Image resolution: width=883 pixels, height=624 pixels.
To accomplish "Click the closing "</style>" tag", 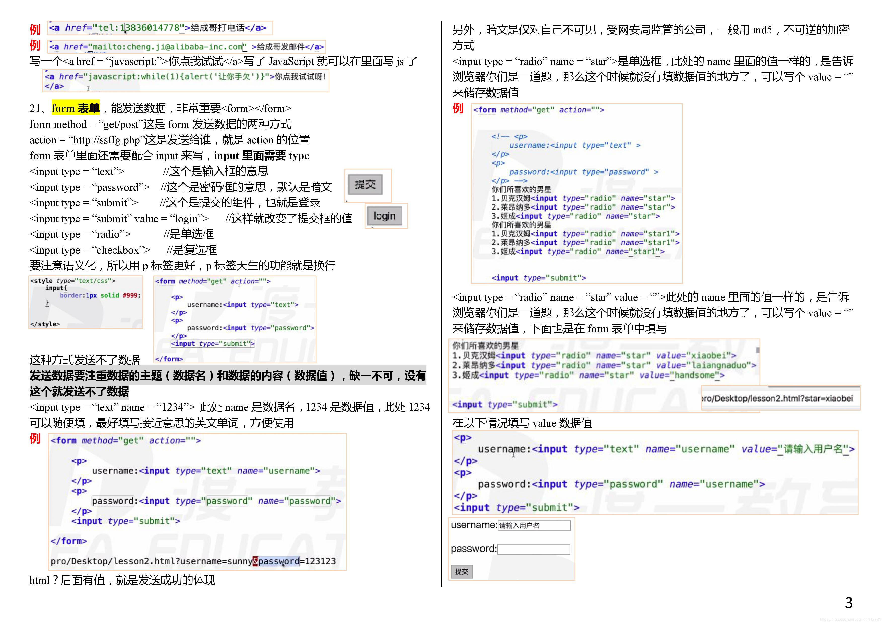I will (x=45, y=324).
